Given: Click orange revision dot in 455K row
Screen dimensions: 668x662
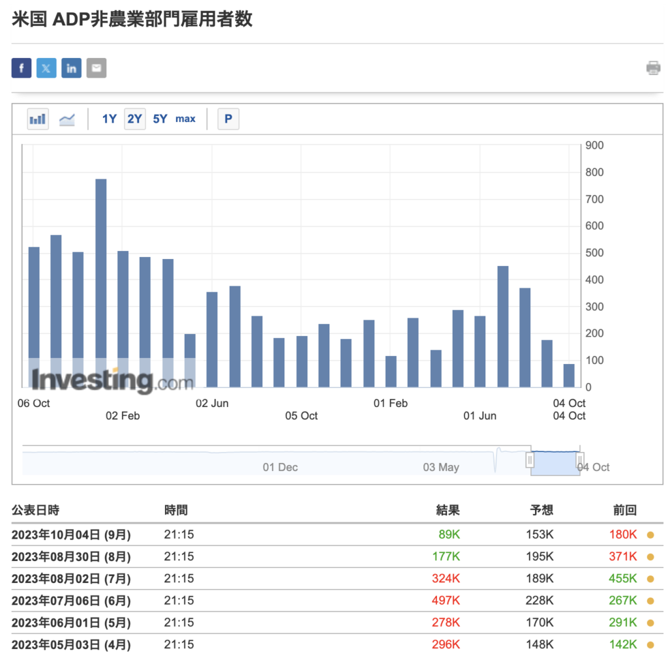Looking at the screenshot, I should (650, 579).
